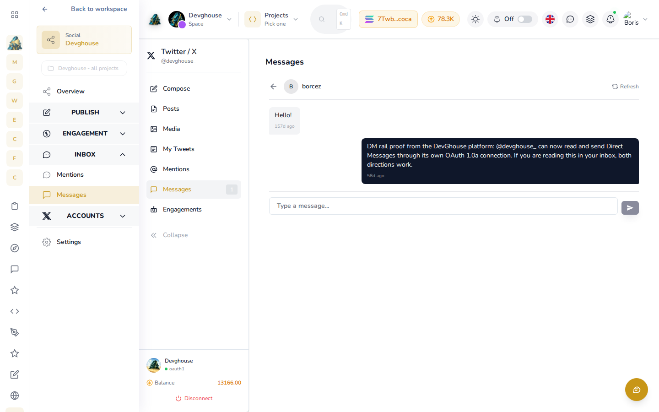Open Devghouse - all projects selector
Viewport: 659px width, 412px height.
coord(84,68)
